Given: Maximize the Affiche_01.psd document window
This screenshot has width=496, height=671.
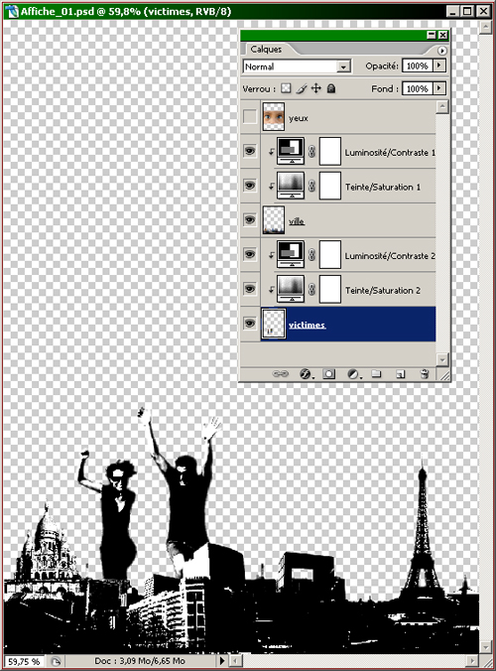Looking at the screenshot, I should (x=467, y=11).
